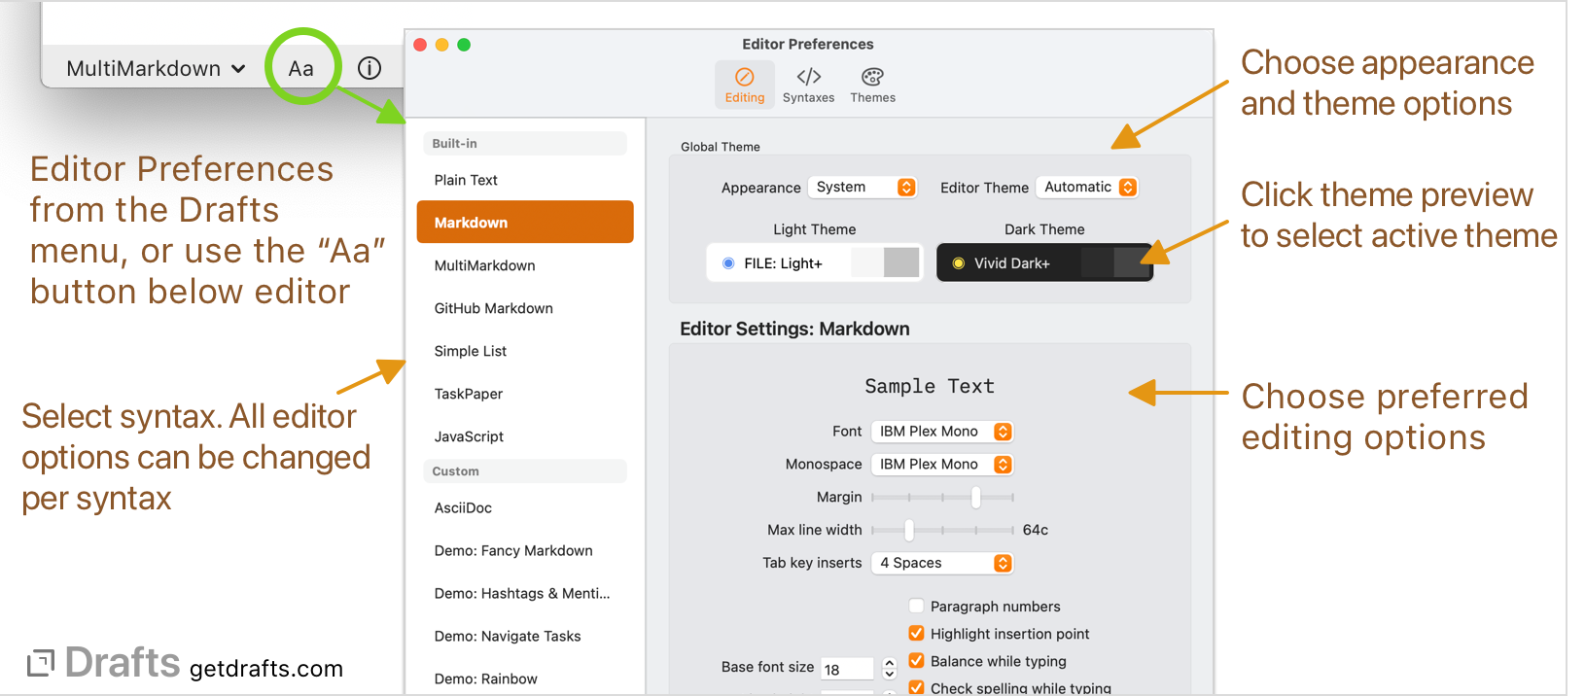
Task: Toggle Check spelling while typing checkbox
Action: pos(916,687)
